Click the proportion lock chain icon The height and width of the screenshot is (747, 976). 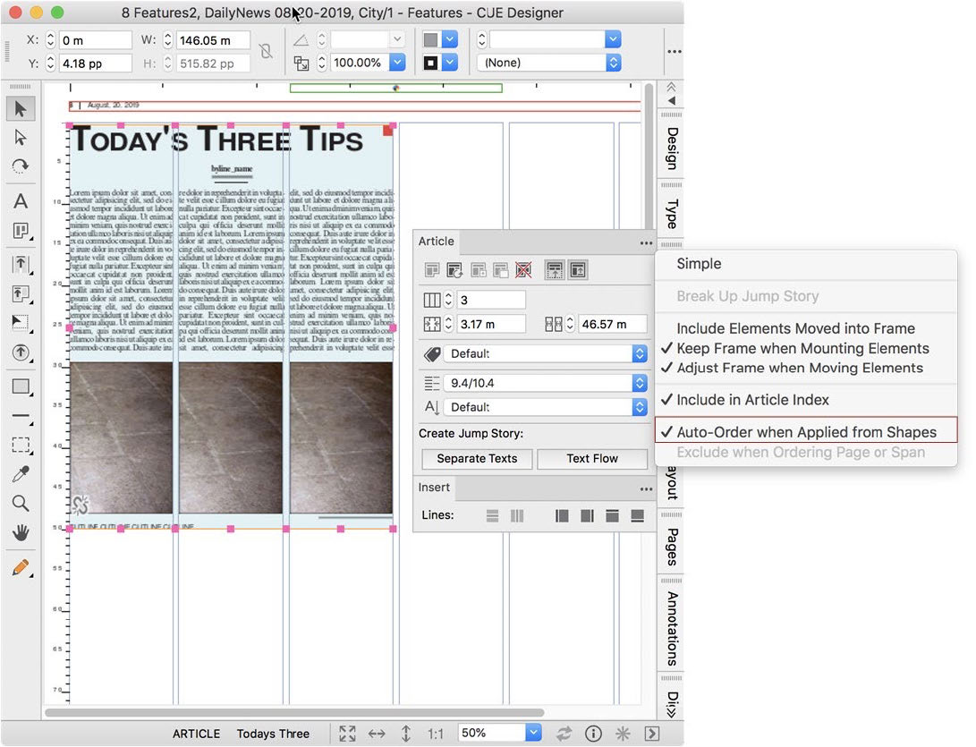(x=266, y=51)
